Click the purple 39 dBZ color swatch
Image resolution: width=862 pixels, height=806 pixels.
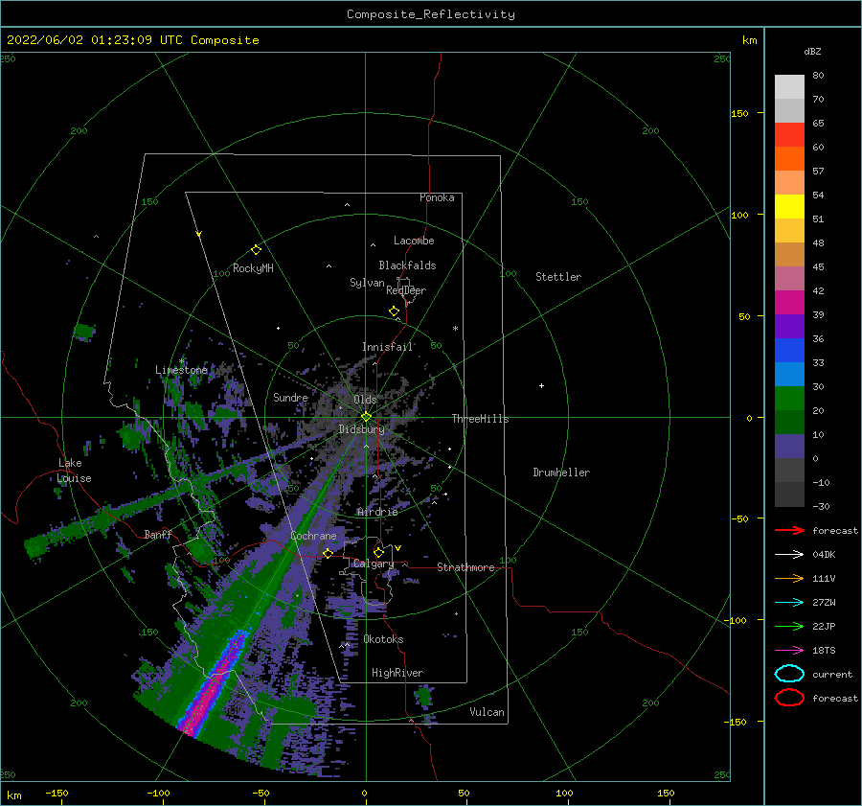pyautogui.click(x=789, y=326)
